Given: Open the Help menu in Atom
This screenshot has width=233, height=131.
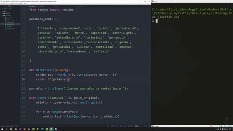Looking at the screenshot, I should point(25,4).
